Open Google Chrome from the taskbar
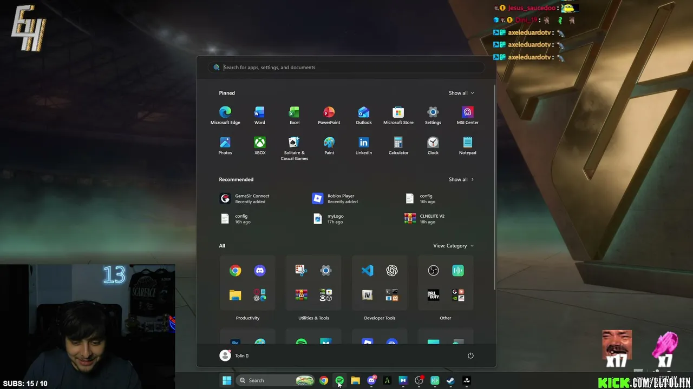This screenshot has height=389, width=693. click(323, 380)
